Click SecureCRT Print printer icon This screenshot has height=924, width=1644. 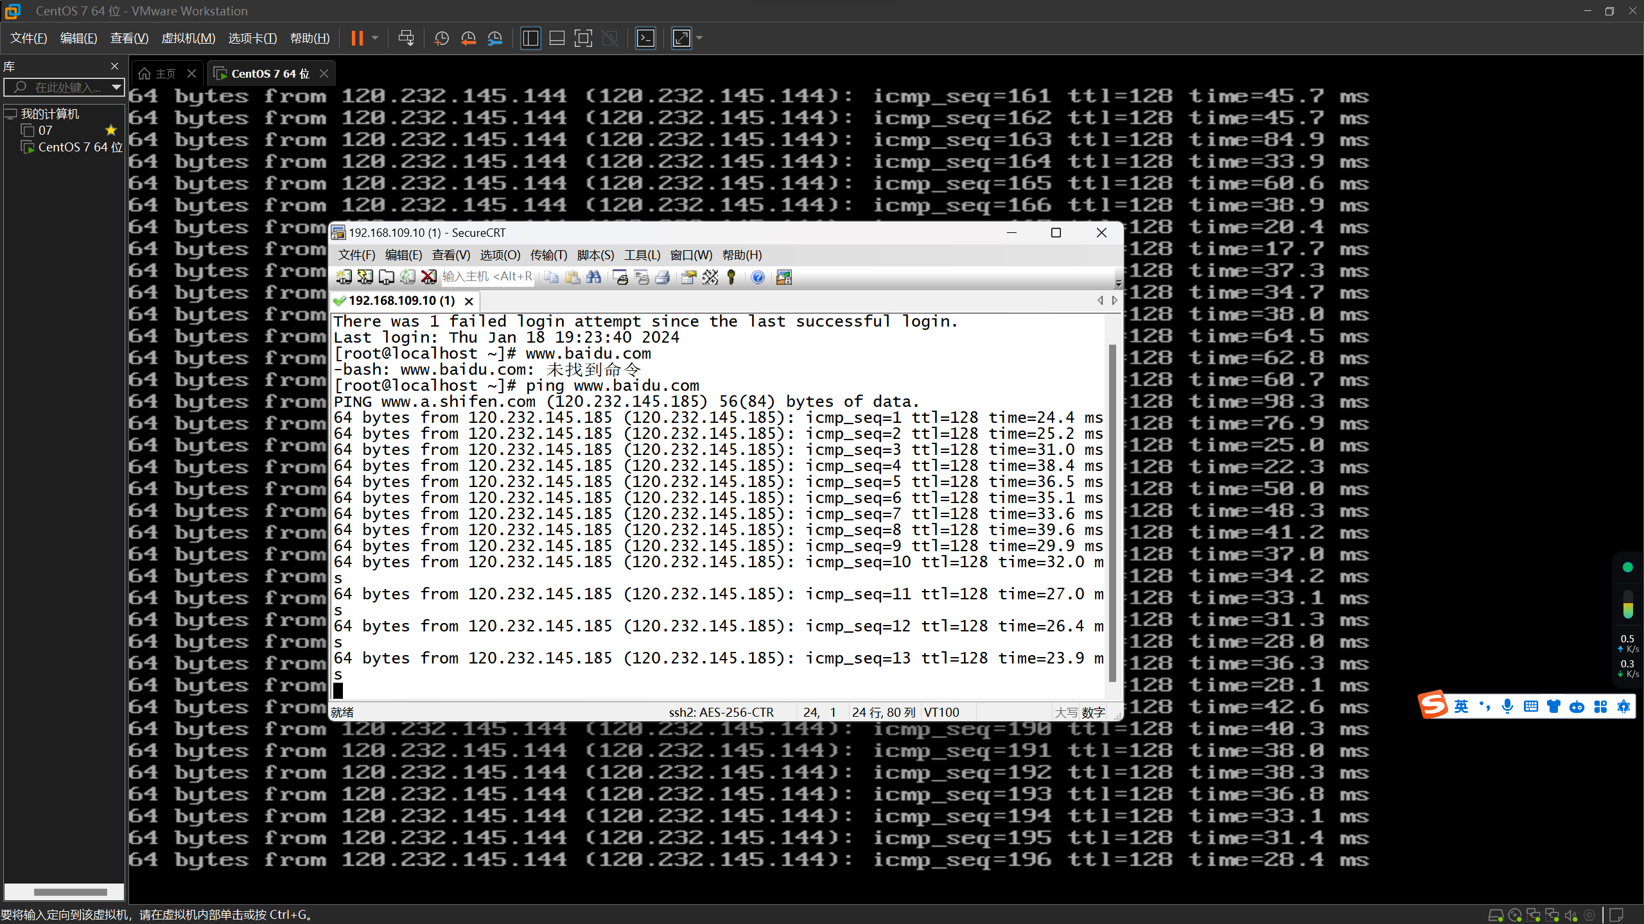pyautogui.click(x=663, y=277)
